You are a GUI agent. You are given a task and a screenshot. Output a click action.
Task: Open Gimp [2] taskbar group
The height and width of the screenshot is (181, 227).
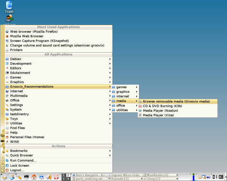(161, 179)
